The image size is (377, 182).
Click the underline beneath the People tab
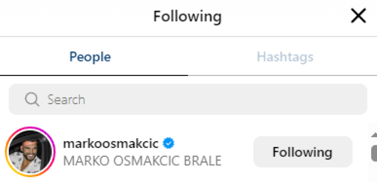(x=94, y=75)
